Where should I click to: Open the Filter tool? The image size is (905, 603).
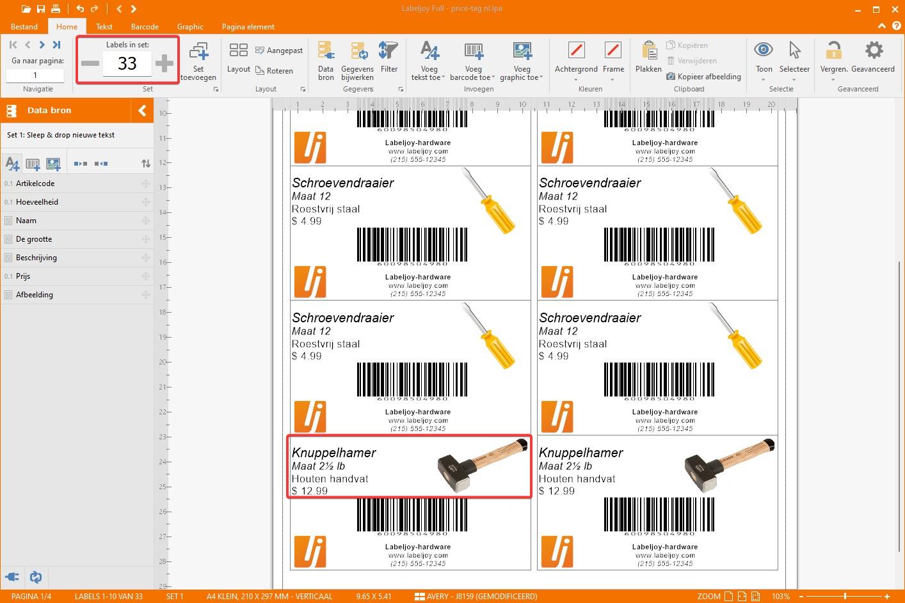point(389,57)
